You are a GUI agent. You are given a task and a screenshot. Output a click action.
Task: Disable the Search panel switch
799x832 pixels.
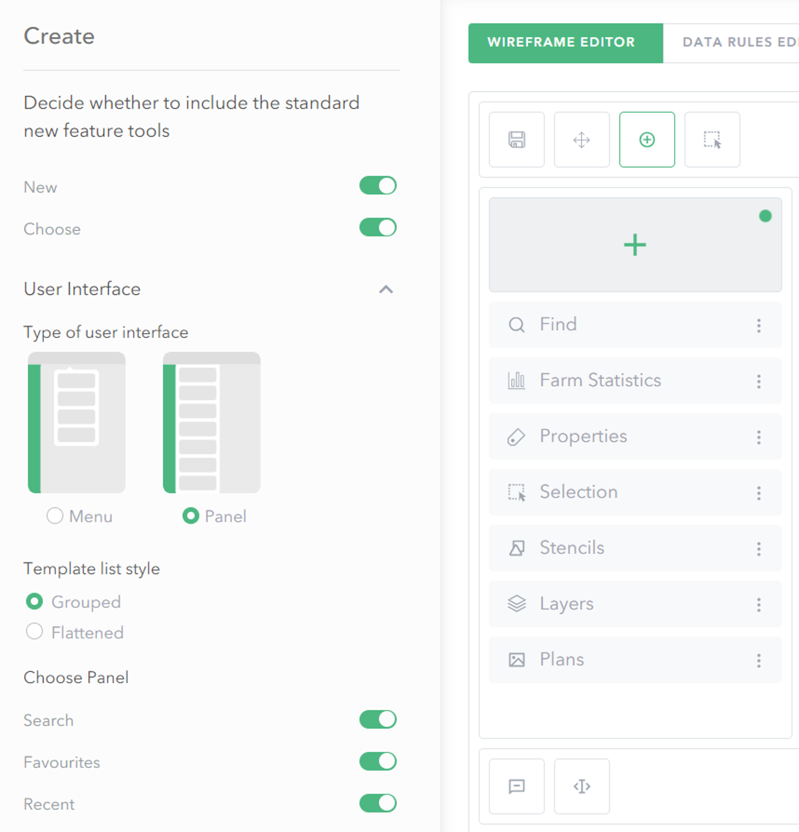[378, 719]
